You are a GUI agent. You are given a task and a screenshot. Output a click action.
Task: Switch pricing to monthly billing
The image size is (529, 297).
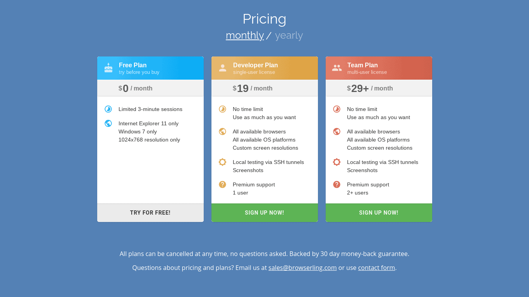click(x=245, y=35)
